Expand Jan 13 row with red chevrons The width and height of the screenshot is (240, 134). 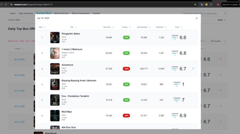click(220, 106)
